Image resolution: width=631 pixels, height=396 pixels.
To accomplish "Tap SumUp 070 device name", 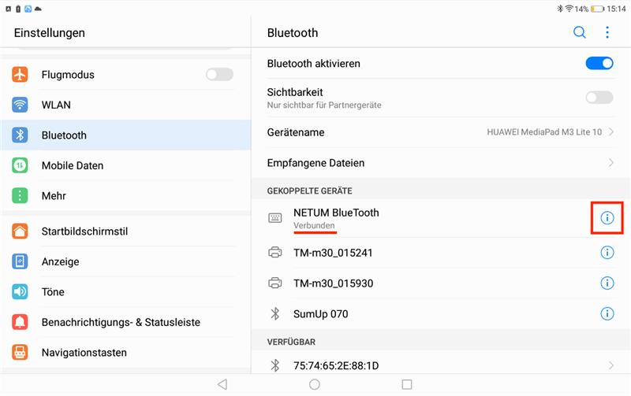I will point(321,313).
